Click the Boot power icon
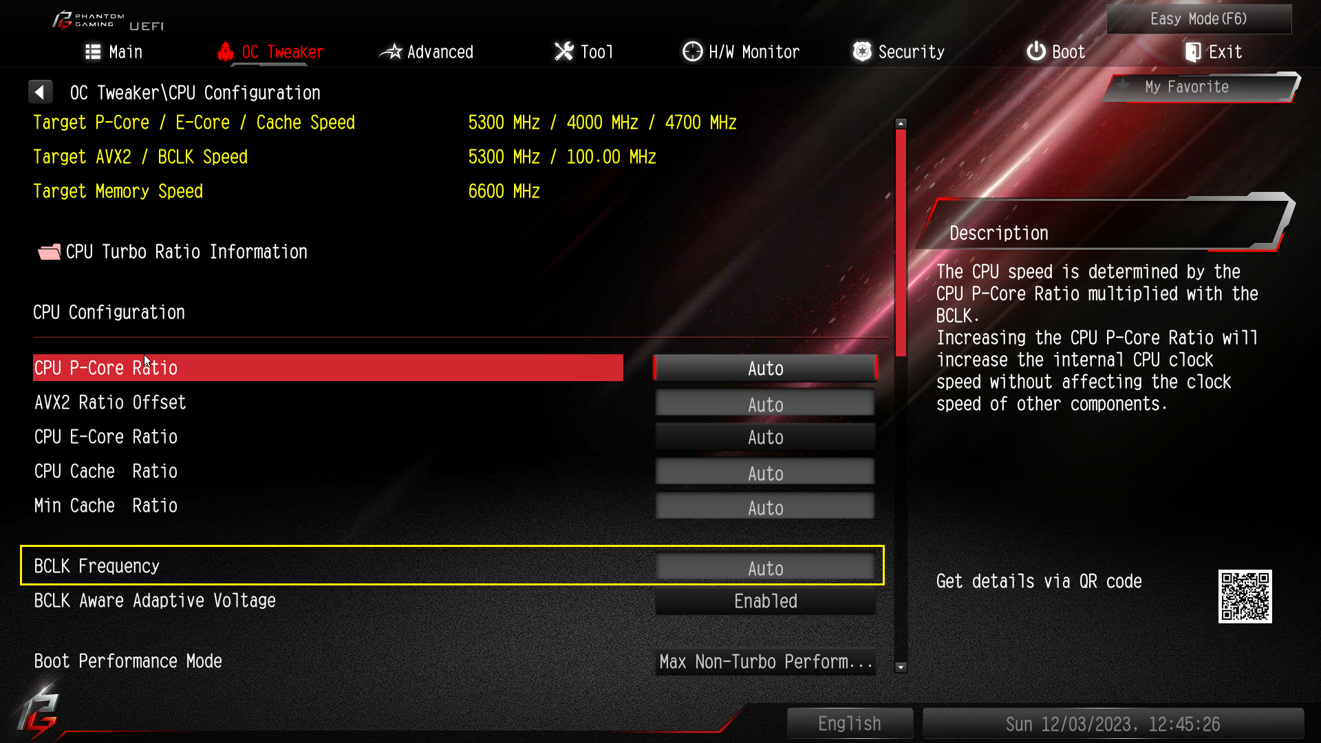The height and width of the screenshot is (743, 1321). coord(1036,52)
